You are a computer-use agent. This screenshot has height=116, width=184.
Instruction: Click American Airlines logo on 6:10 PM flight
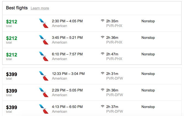tap(44, 56)
